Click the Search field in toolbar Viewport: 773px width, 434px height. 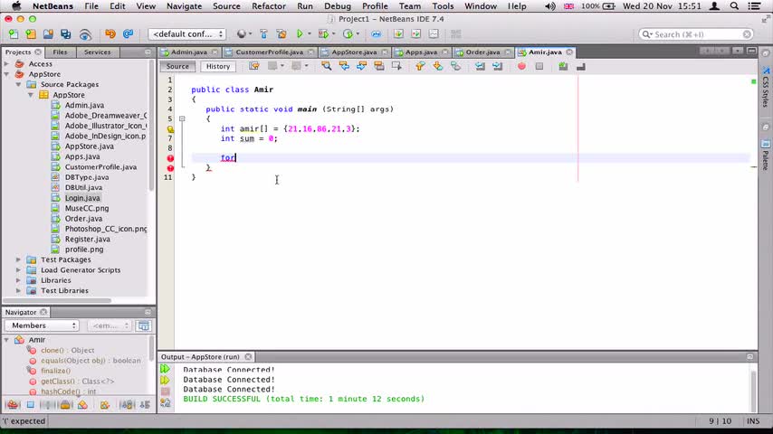695,34
